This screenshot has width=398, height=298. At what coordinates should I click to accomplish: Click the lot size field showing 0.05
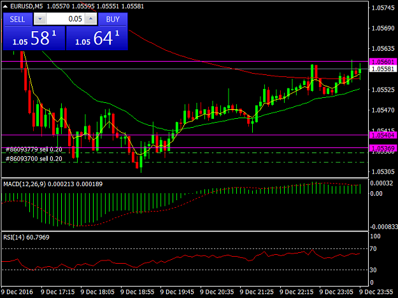click(x=65, y=19)
